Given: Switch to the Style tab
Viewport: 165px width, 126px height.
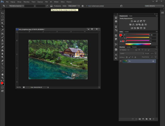Looking at the screenshot, I should [131, 16].
